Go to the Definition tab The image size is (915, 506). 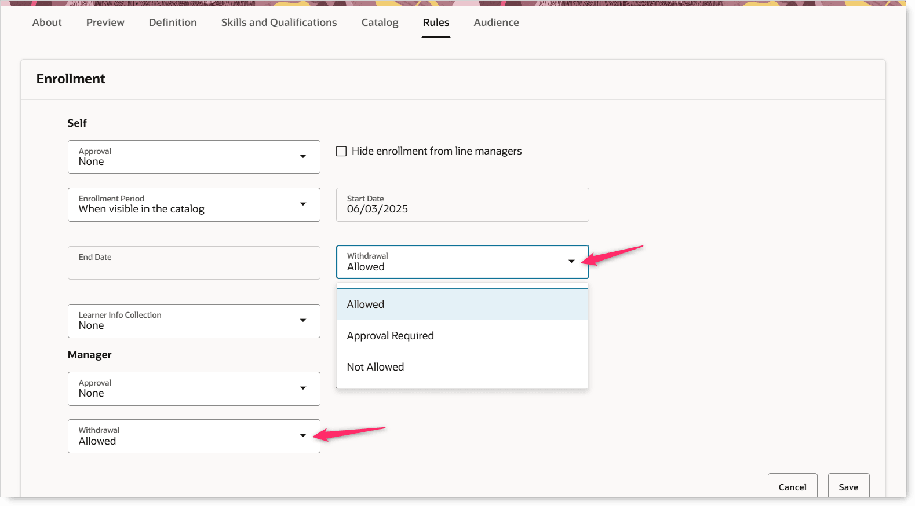click(173, 23)
